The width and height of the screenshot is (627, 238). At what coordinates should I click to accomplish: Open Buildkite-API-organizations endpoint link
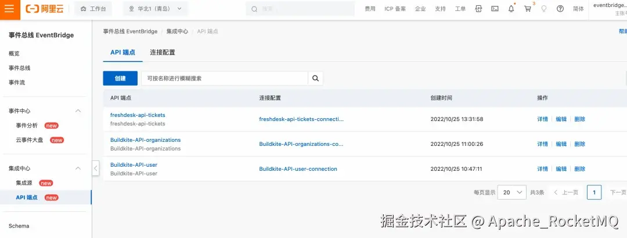tap(146, 140)
